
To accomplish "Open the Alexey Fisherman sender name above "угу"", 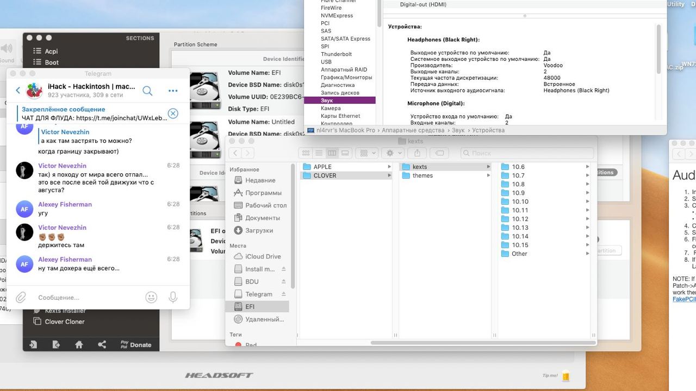I will click(x=65, y=204).
